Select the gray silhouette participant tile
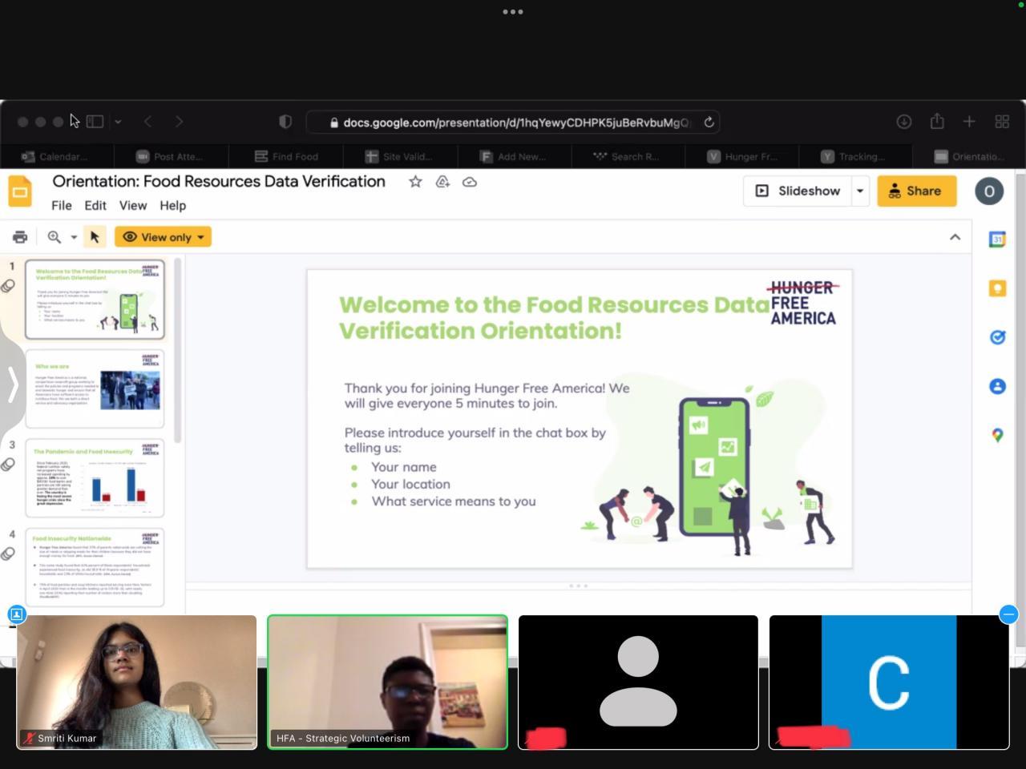 point(638,682)
